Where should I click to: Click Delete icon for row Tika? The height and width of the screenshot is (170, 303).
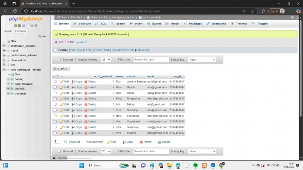click(x=86, y=110)
